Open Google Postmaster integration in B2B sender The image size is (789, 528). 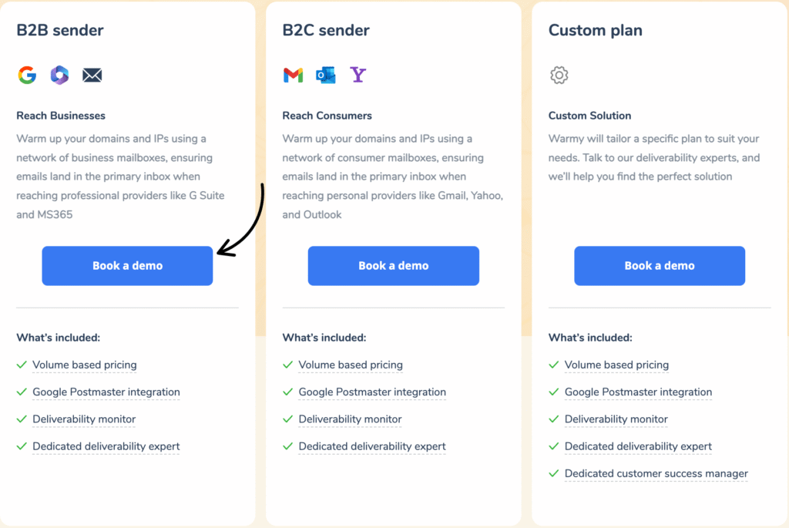point(106,392)
